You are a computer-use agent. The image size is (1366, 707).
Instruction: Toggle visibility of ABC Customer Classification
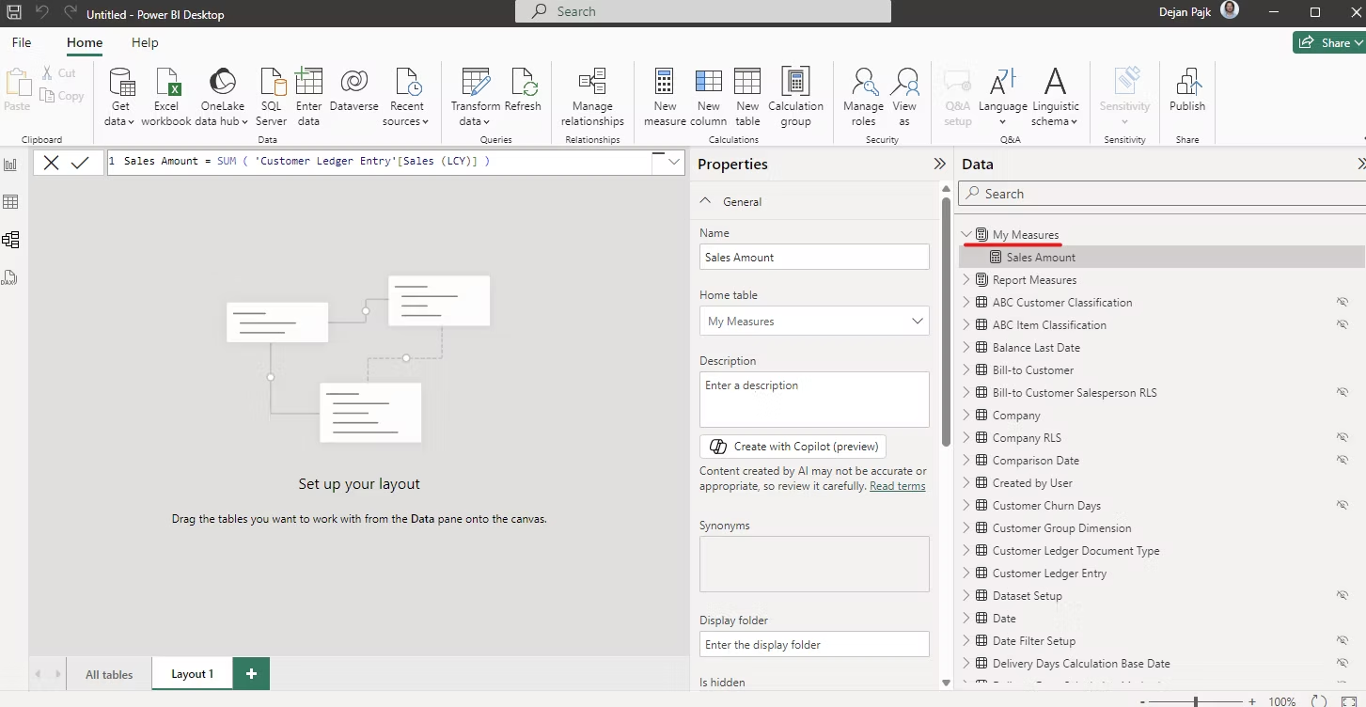(1342, 302)
